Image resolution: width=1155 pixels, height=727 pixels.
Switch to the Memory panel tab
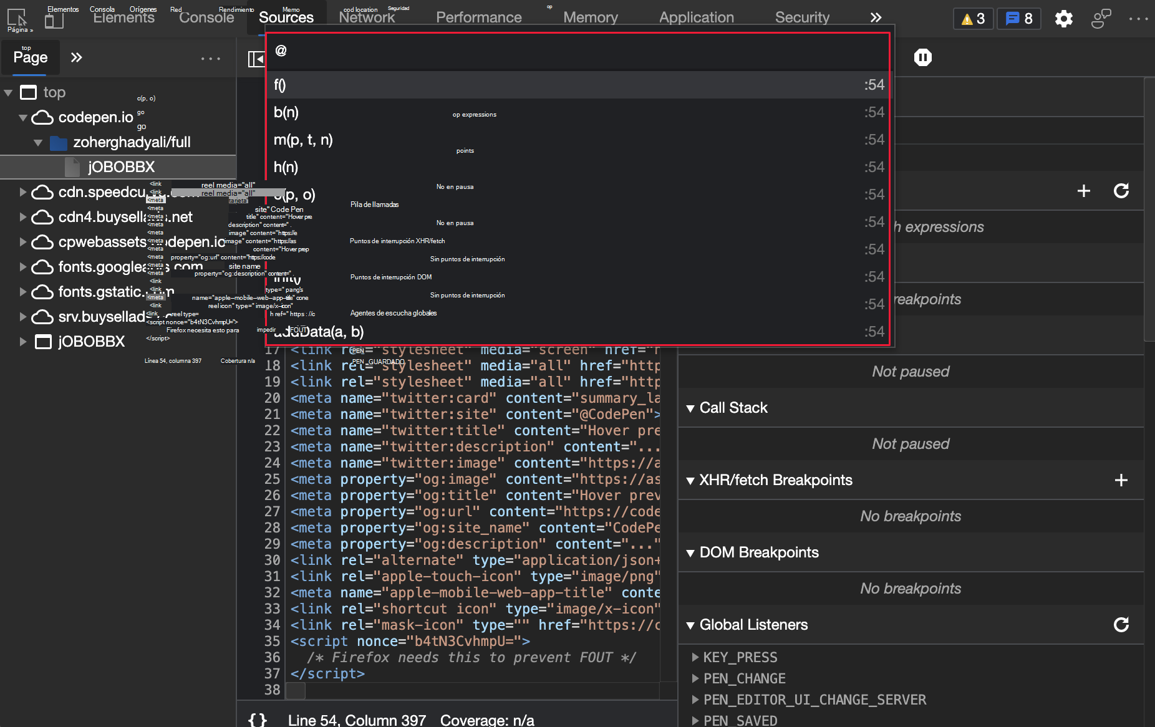pyautogui.click(x=590, y=17)
